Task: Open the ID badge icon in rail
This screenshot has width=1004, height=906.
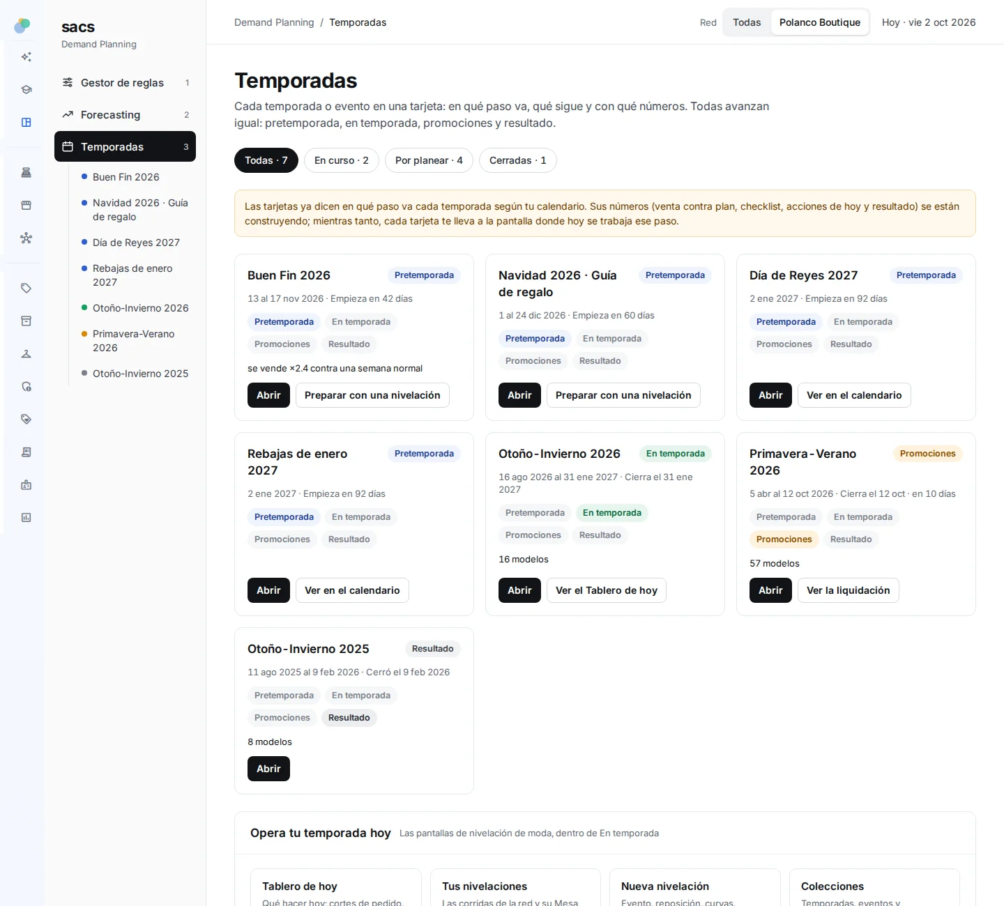Action: pos(26,485)
